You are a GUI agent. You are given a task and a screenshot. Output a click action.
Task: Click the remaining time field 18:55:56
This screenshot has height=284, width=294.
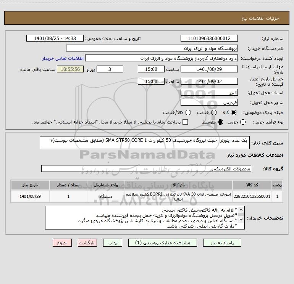tap(70, 69)
